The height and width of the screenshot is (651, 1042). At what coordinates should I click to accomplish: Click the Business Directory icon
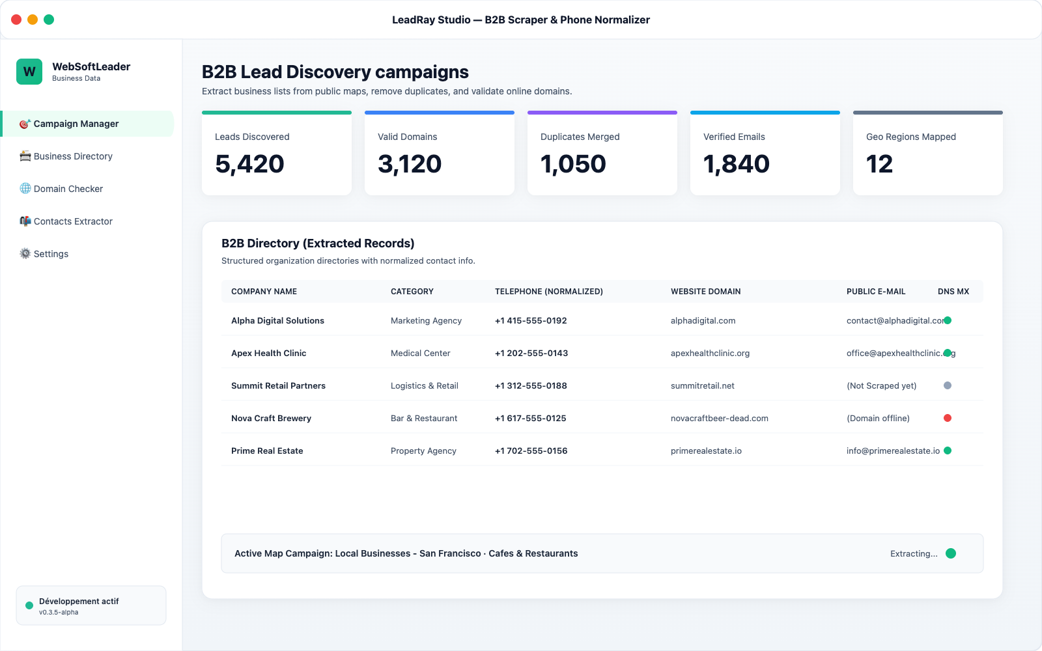(25, 156)
